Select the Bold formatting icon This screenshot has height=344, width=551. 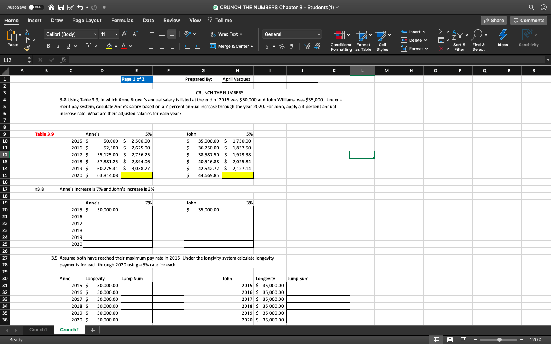[x=48, y=46]
